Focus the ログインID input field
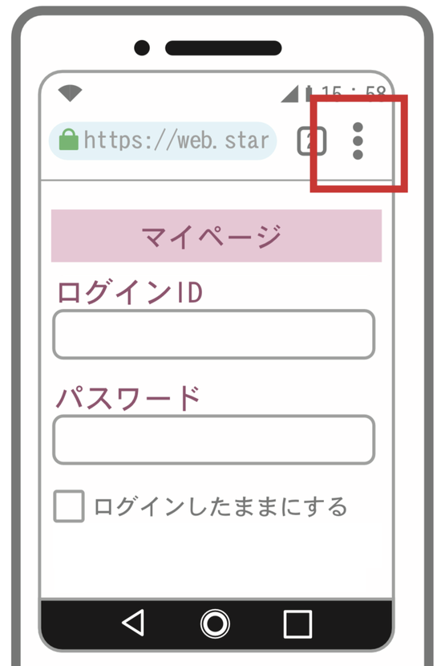This screenshot has width=441, height=666. click(x=214, y=335)
